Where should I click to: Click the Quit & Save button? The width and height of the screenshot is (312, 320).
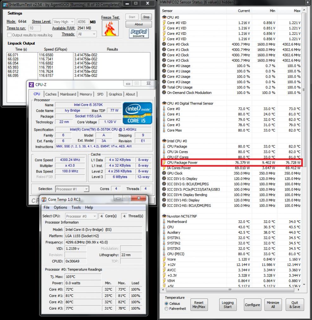[295, 305]
